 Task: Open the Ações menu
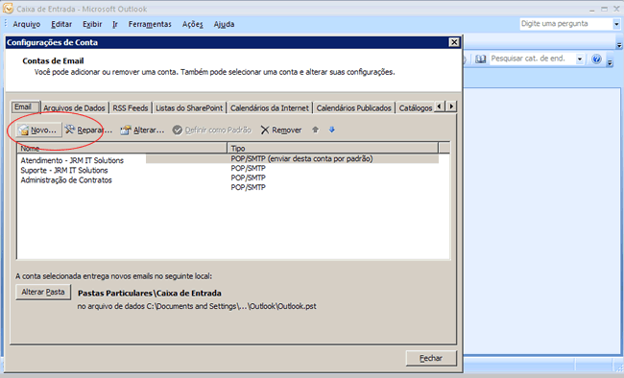pyautogui.click(x=193, y=24)
